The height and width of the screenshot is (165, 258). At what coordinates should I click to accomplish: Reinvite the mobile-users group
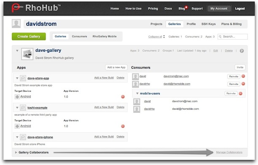click(231, 93)
